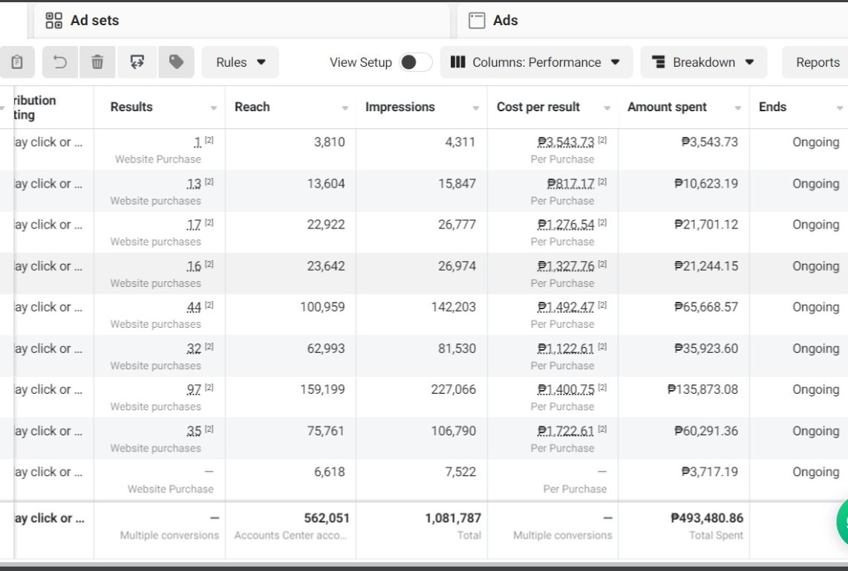Click result value 44 website purchases

[x=194, y=308]
